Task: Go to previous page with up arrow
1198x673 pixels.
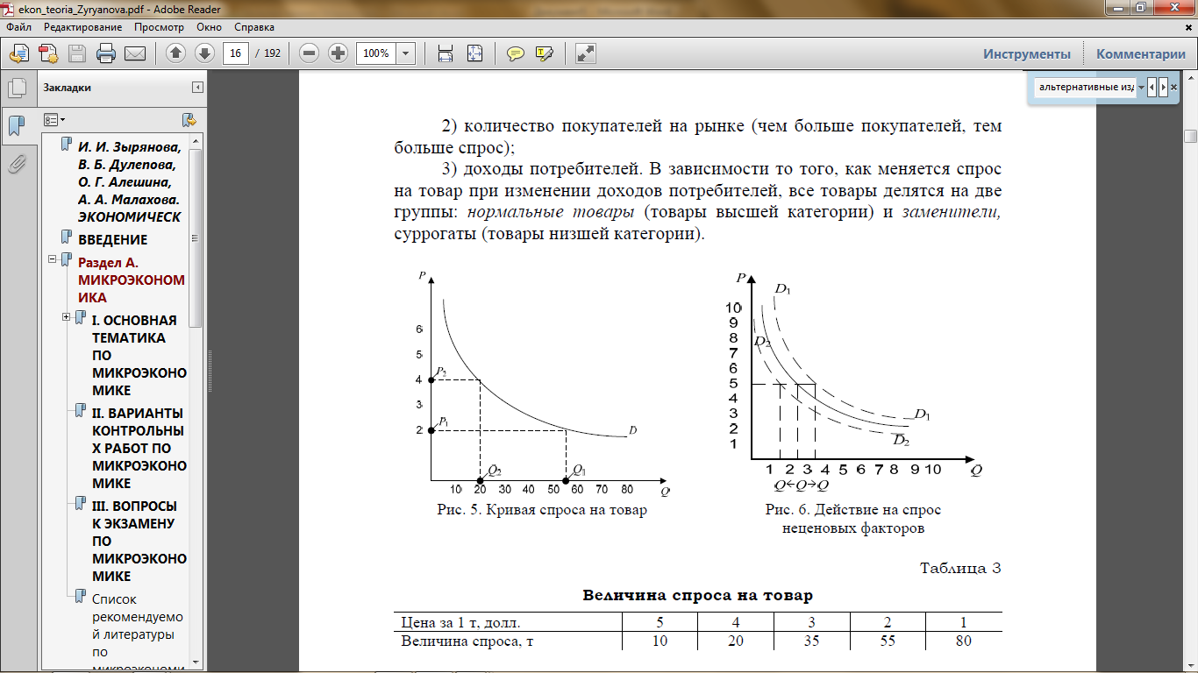Action: pyautogui.click(x=175, y=53)
